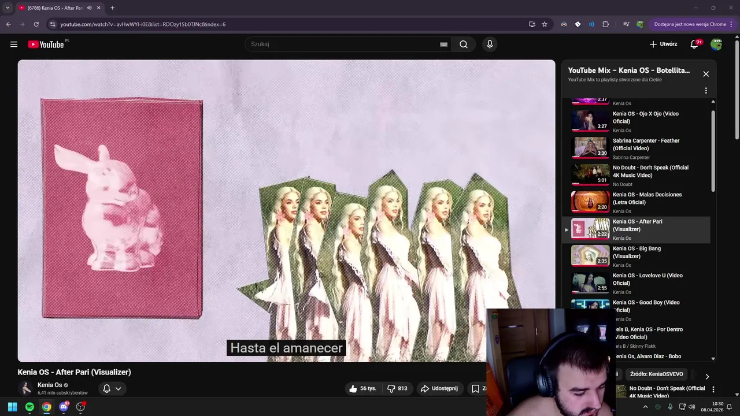Open the YouTube account avatar menu
Image resolution: width=740 pixels, height=416 pixels.
pos(716,44)
